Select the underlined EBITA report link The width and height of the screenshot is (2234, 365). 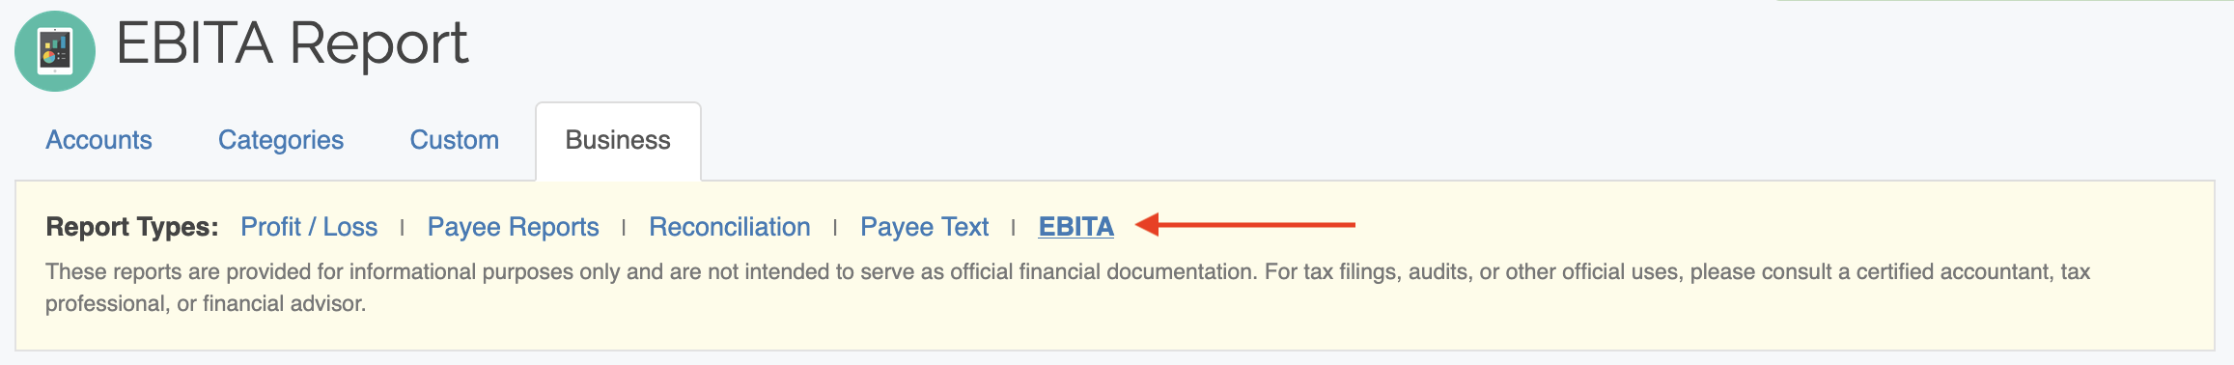(1076, 227)
